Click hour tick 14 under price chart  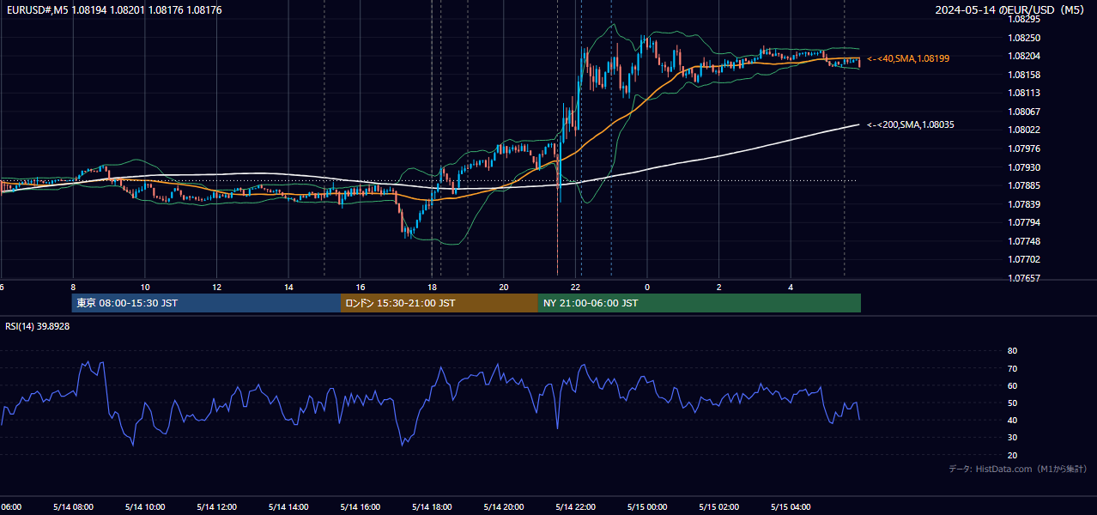point(288,287)
